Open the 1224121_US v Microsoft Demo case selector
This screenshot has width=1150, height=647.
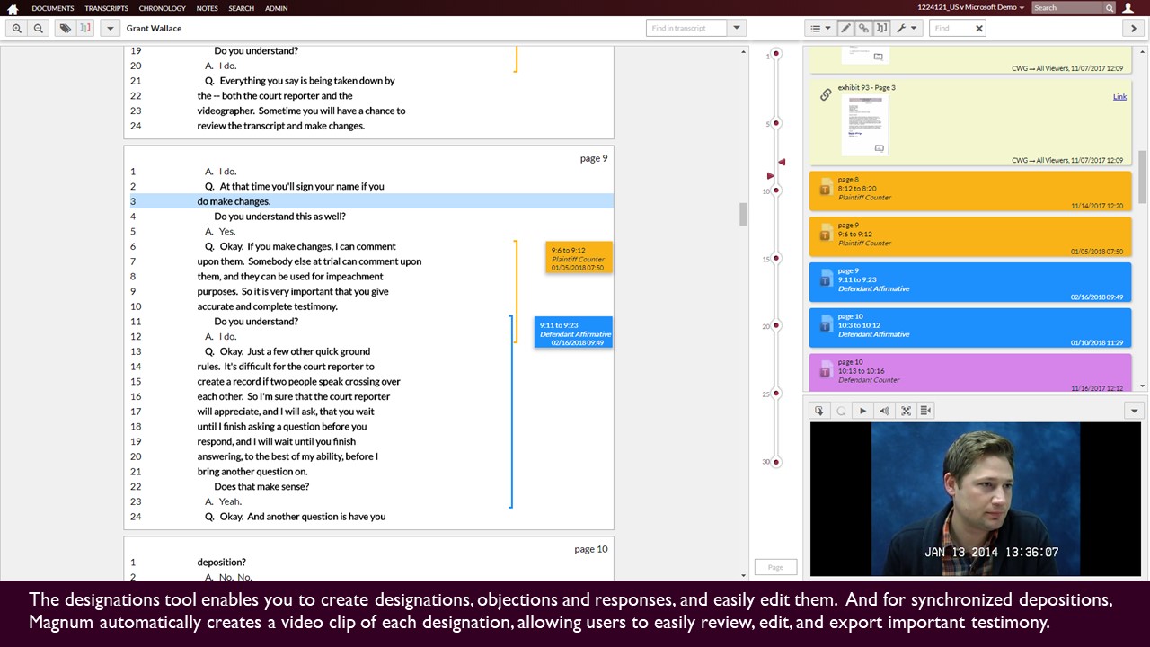(x=970, y=7)
